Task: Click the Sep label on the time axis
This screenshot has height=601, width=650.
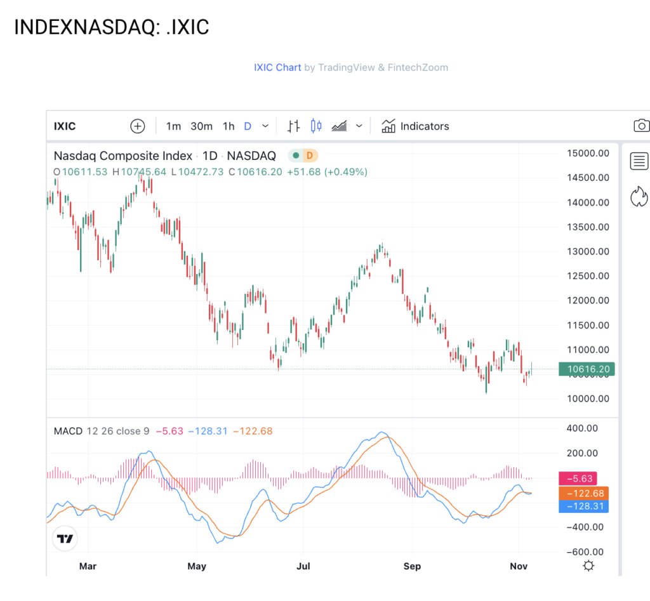Action: [412, 566]
